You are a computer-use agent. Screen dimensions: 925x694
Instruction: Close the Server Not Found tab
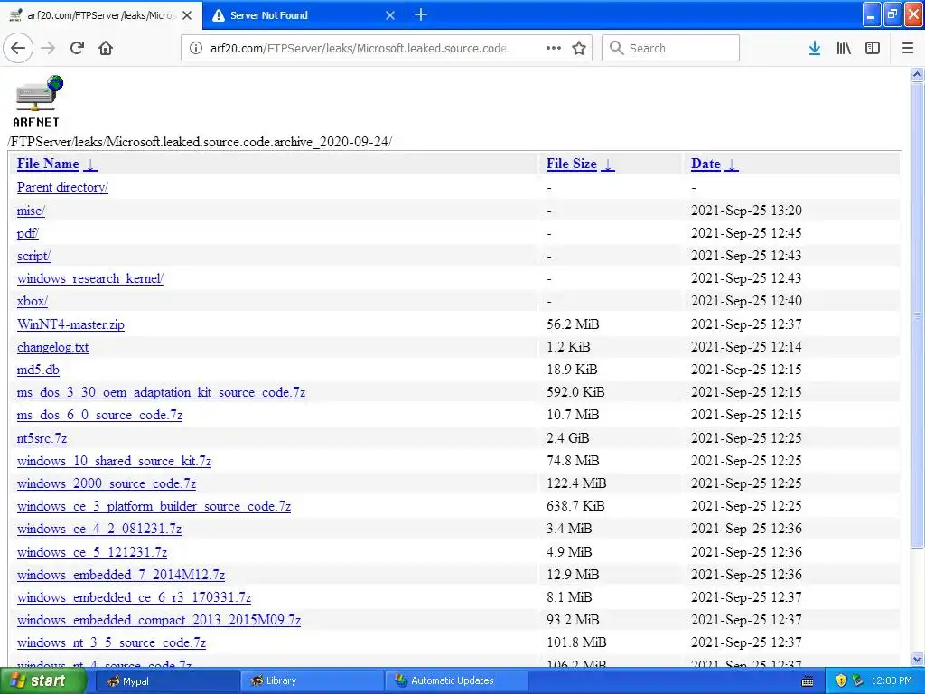click(x=390, y=15)
